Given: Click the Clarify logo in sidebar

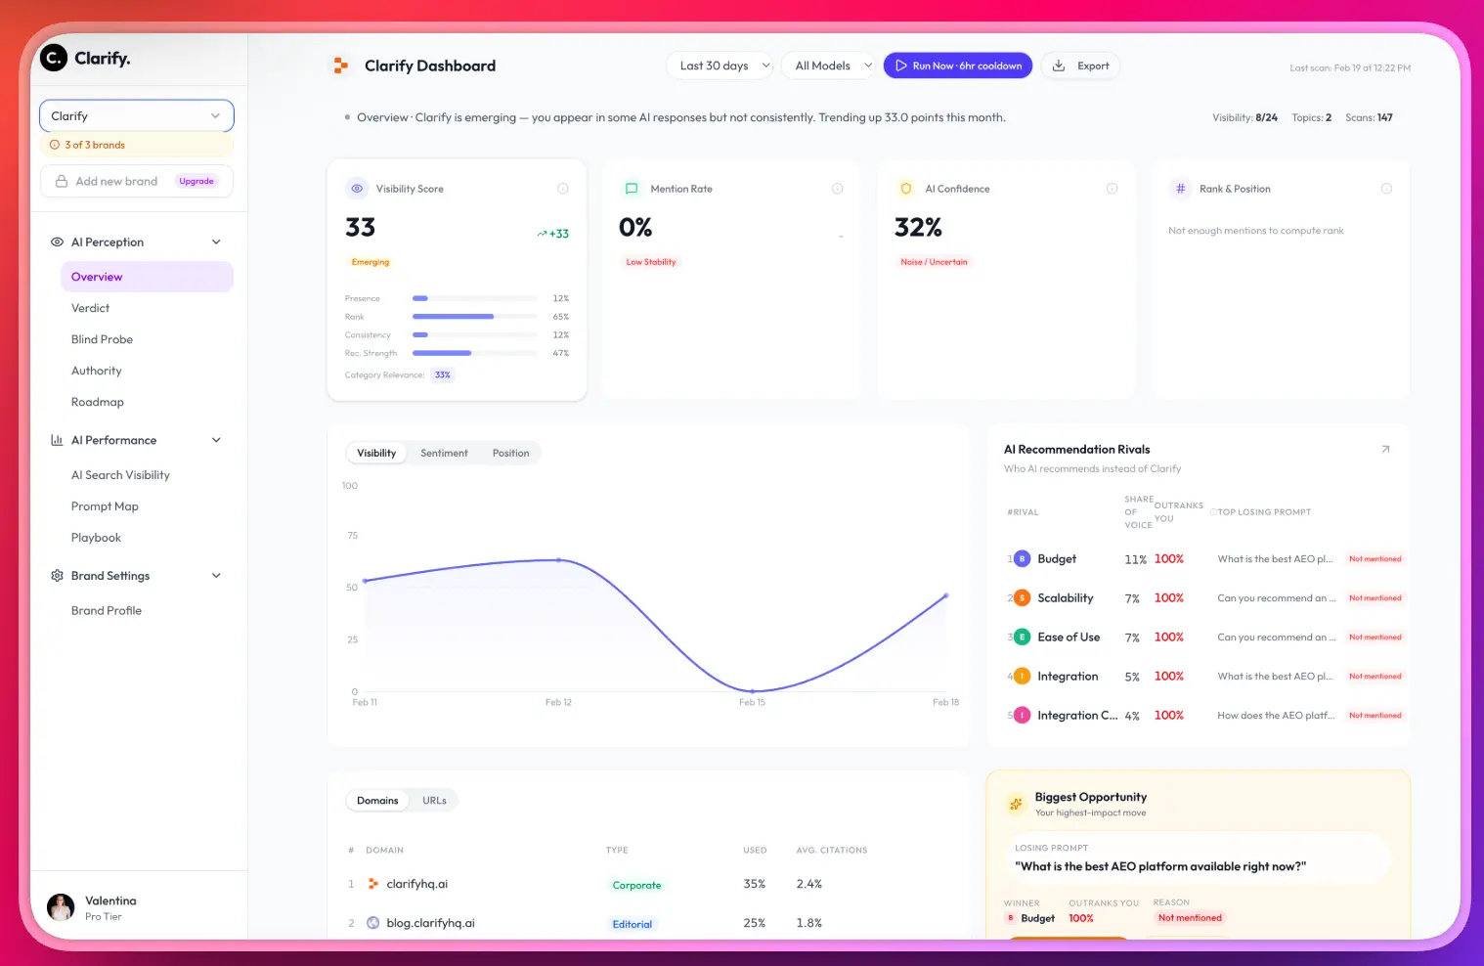Looking at the screenshot, I should [85, 58].
